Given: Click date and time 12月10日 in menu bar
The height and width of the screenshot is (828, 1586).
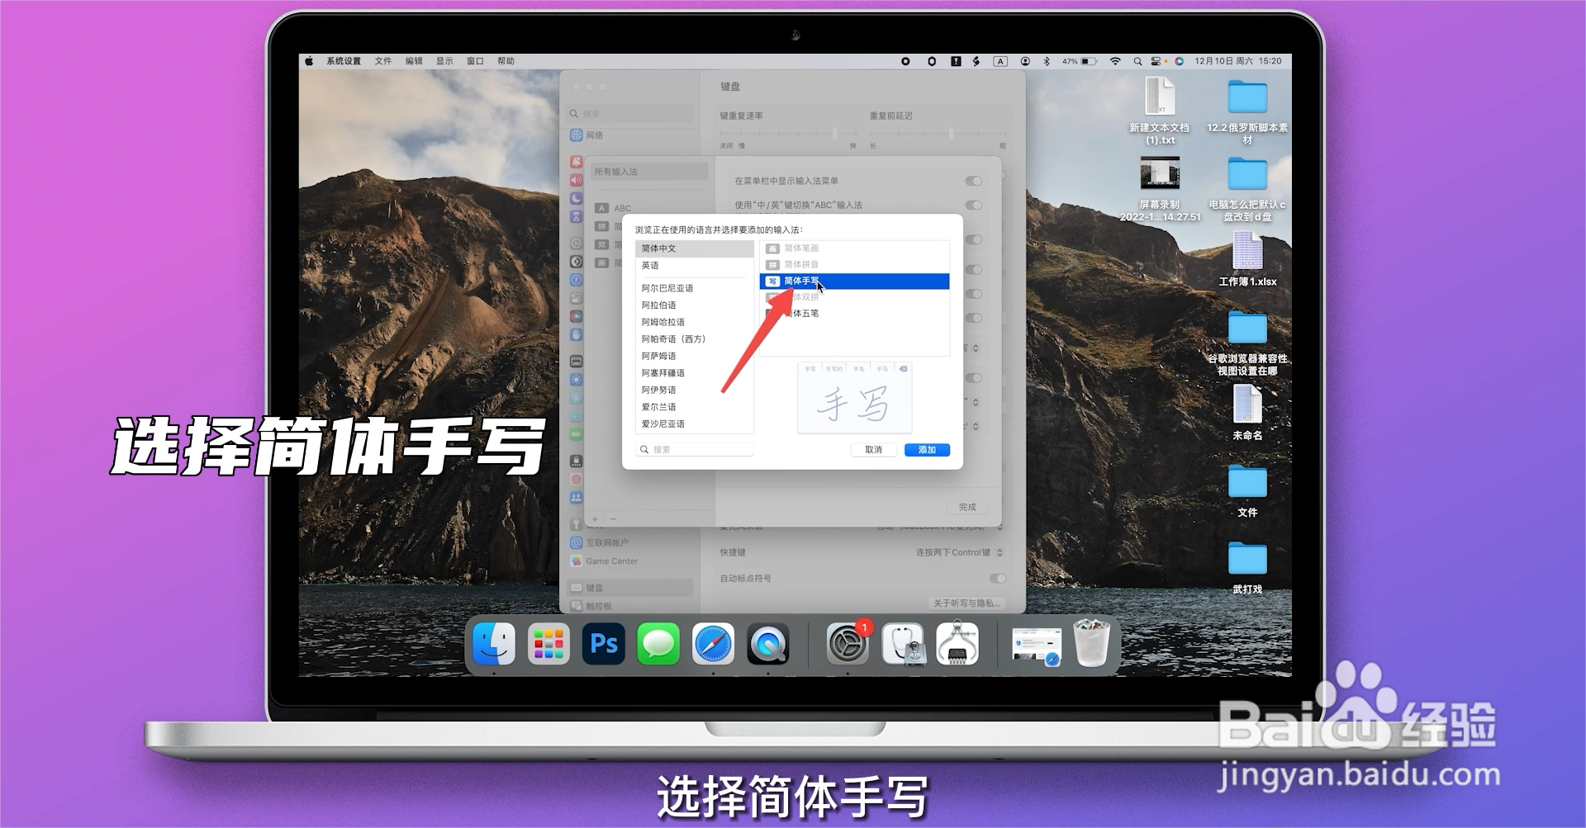Looking at the screenshot, I should pos(1237,61).
